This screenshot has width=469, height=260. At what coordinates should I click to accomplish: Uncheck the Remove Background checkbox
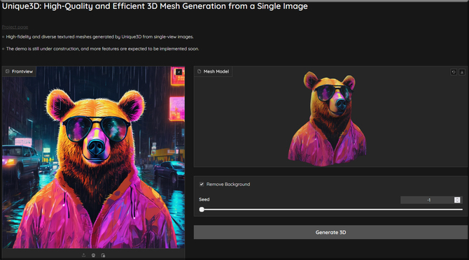pos(202,185)
